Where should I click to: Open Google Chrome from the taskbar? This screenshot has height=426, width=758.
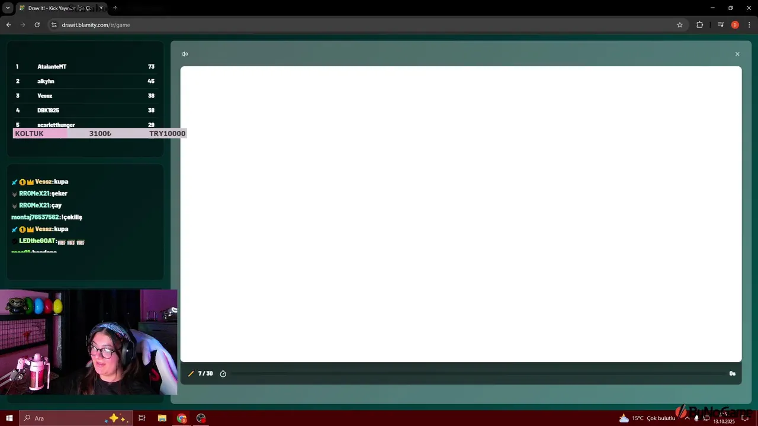182,418
